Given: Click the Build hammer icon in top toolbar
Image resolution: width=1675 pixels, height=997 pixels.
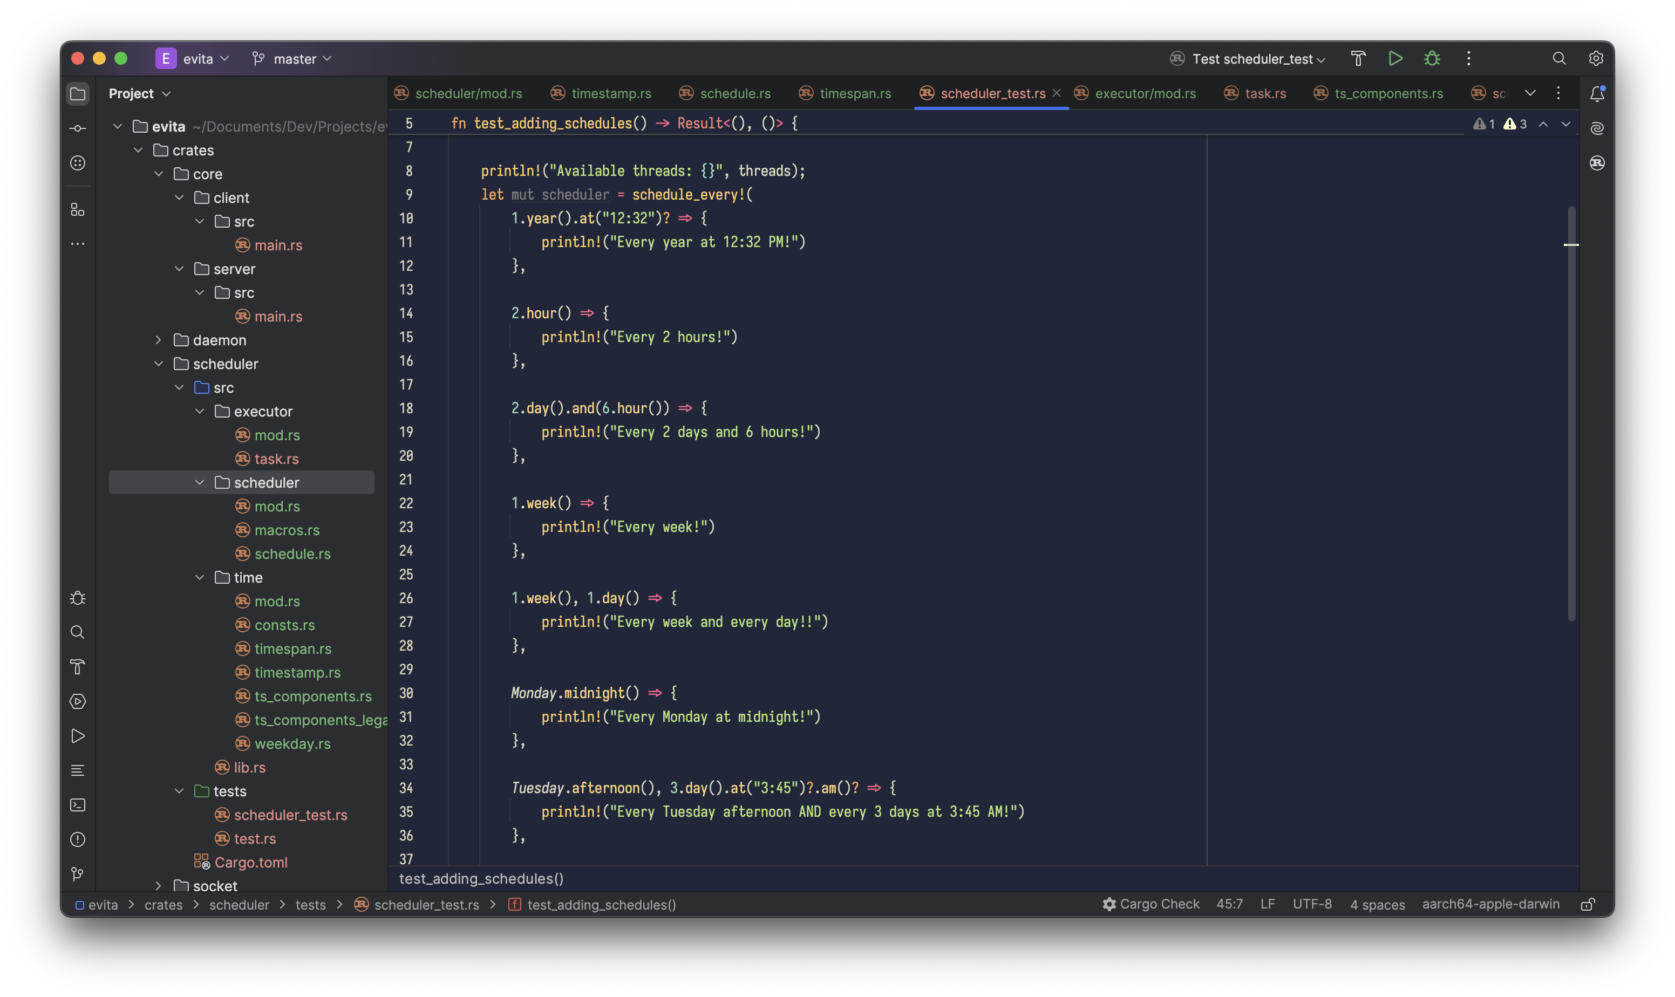Looking at the screenshot, I should [x=1358, y=58].
